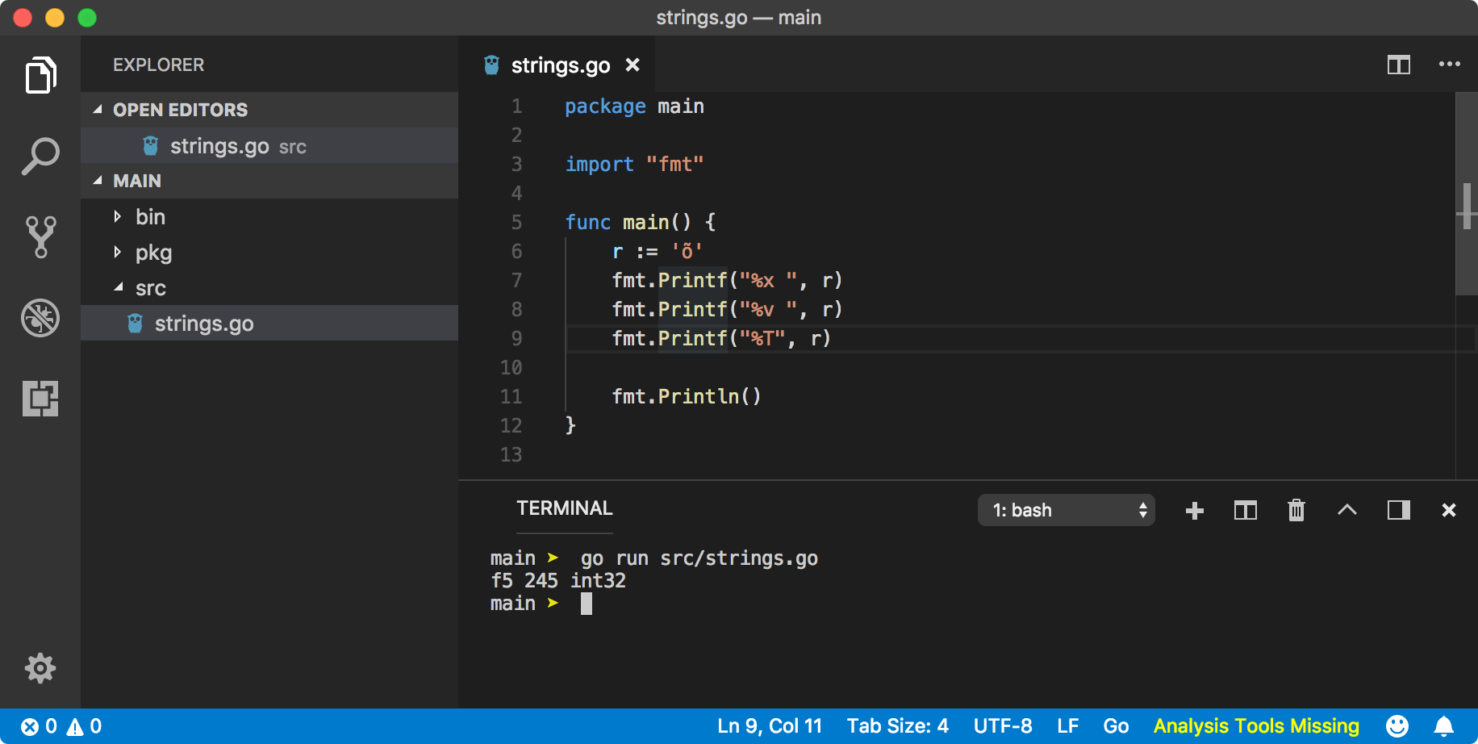Image resolution: width=1478 pixels, height=744 pixels.
Task: Place cursor on line 1 'package main'
Action: 634,107
